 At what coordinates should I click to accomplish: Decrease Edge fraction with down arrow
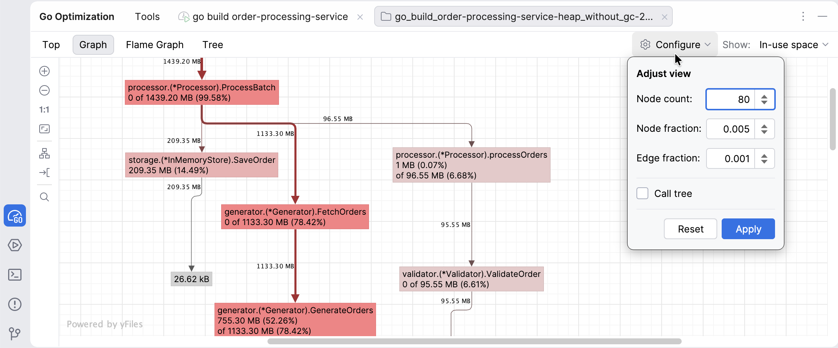pyautogui.click(x=764, y=162)
